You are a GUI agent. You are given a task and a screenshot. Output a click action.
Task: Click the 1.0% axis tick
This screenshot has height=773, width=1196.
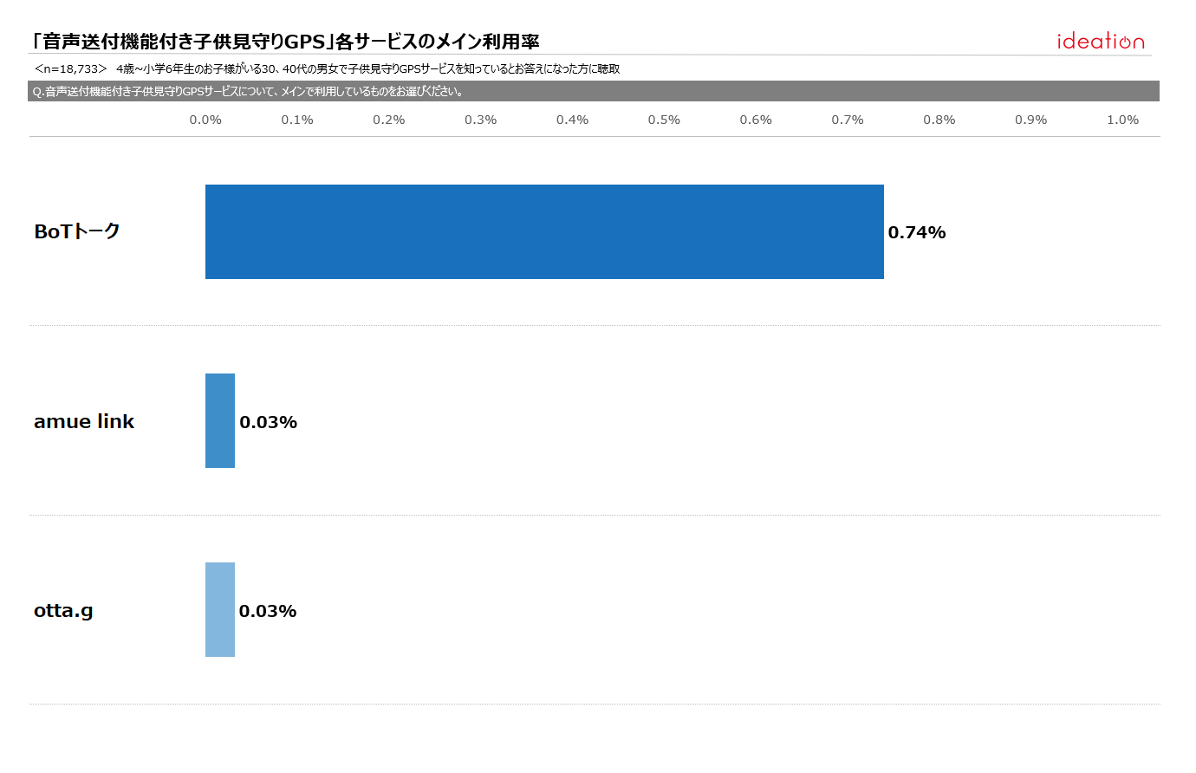1122,120
